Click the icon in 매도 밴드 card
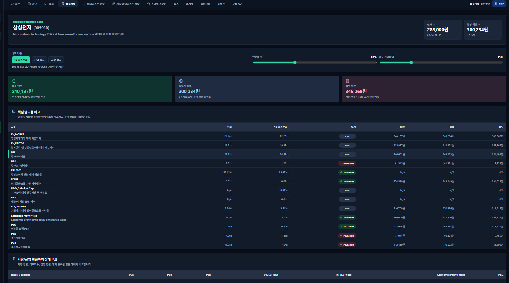This screenshot has height=283, width=509. point(347,81)
